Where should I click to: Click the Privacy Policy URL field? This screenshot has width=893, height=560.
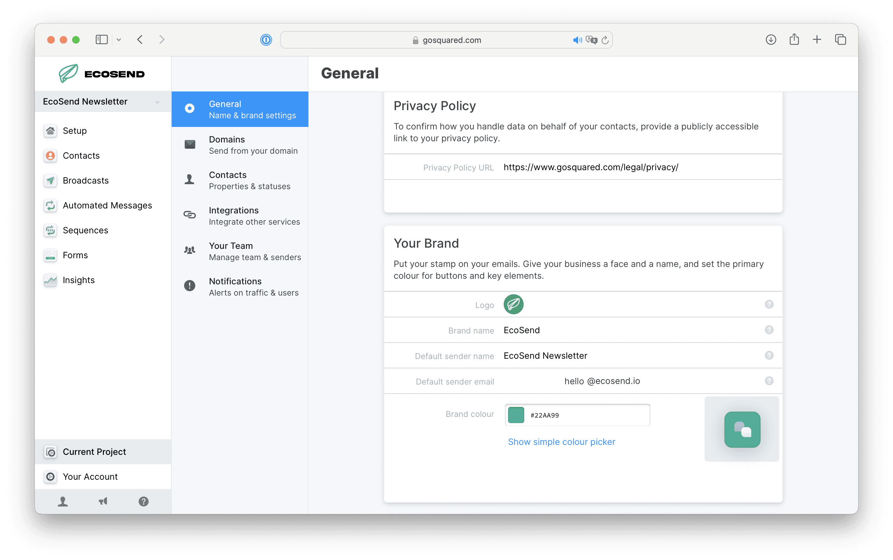pos(583,167)
